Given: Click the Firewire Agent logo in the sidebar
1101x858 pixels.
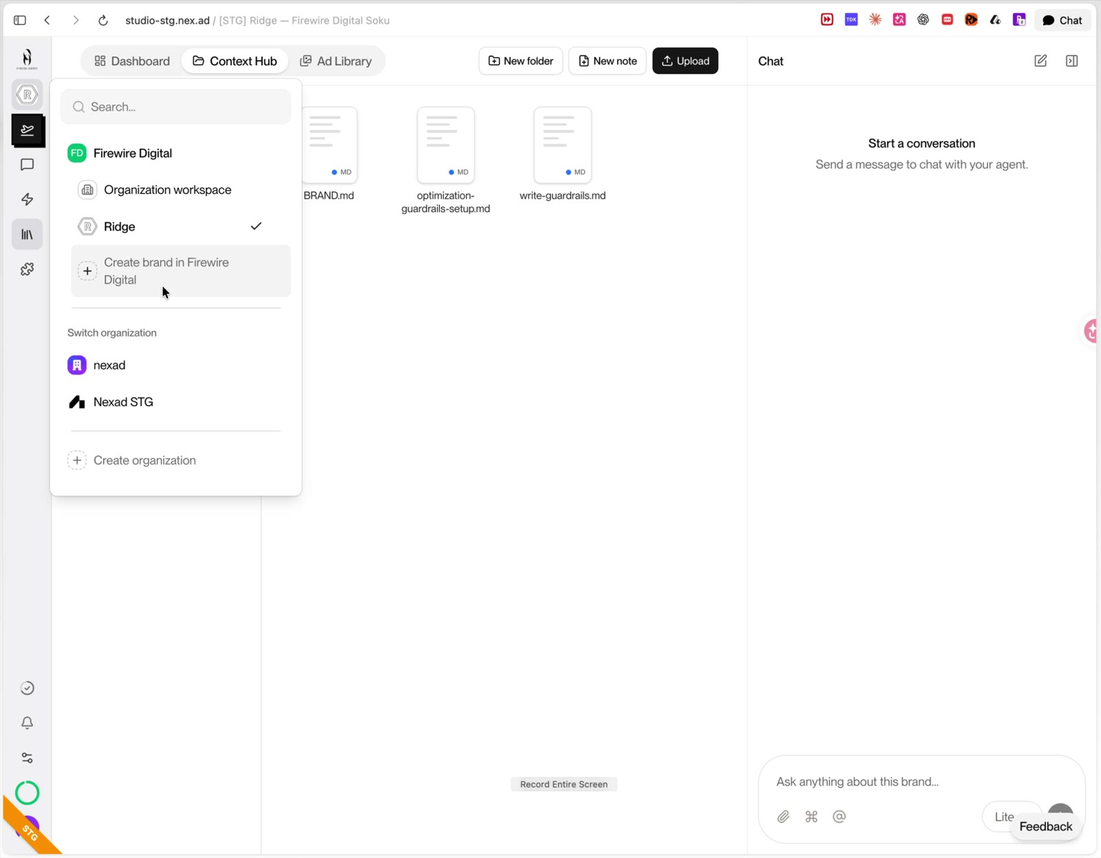Looking at the screenshot, I should pyautogui.click(x=27, y=58).
